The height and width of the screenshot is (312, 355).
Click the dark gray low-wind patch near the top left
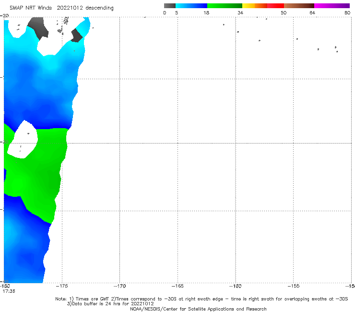pos(38,28)
